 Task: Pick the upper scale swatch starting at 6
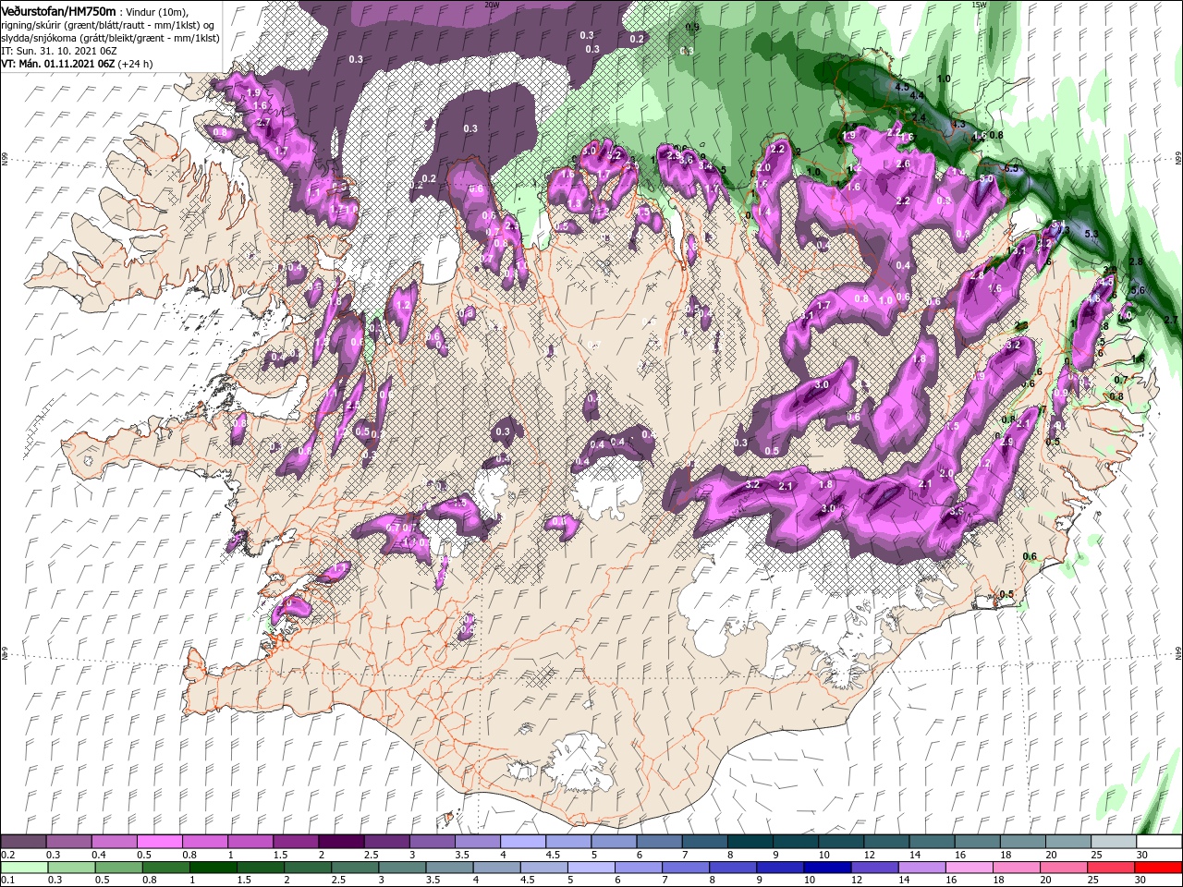pos(658,842)
